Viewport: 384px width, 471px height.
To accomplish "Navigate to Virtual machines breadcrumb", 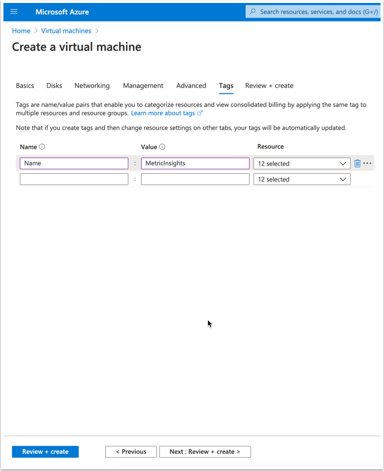I will click(66, 31).
